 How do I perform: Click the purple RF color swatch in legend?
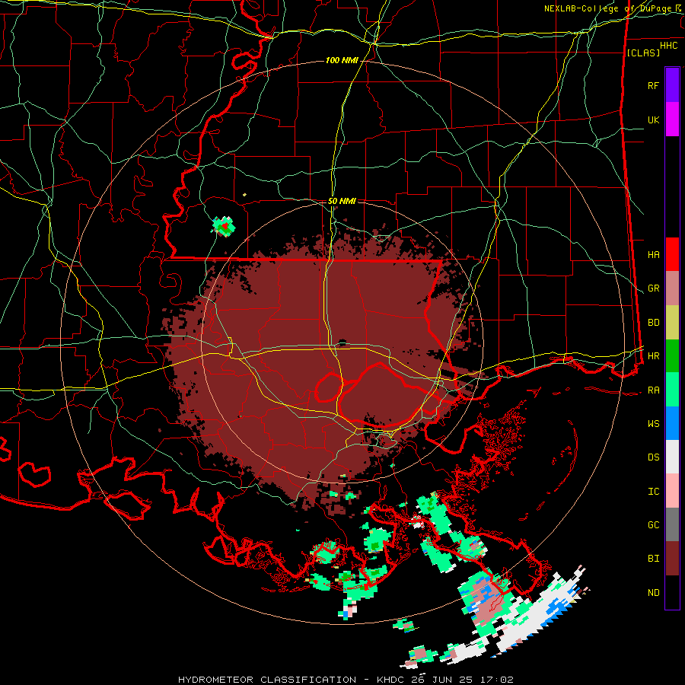click(x=672, y=84)
